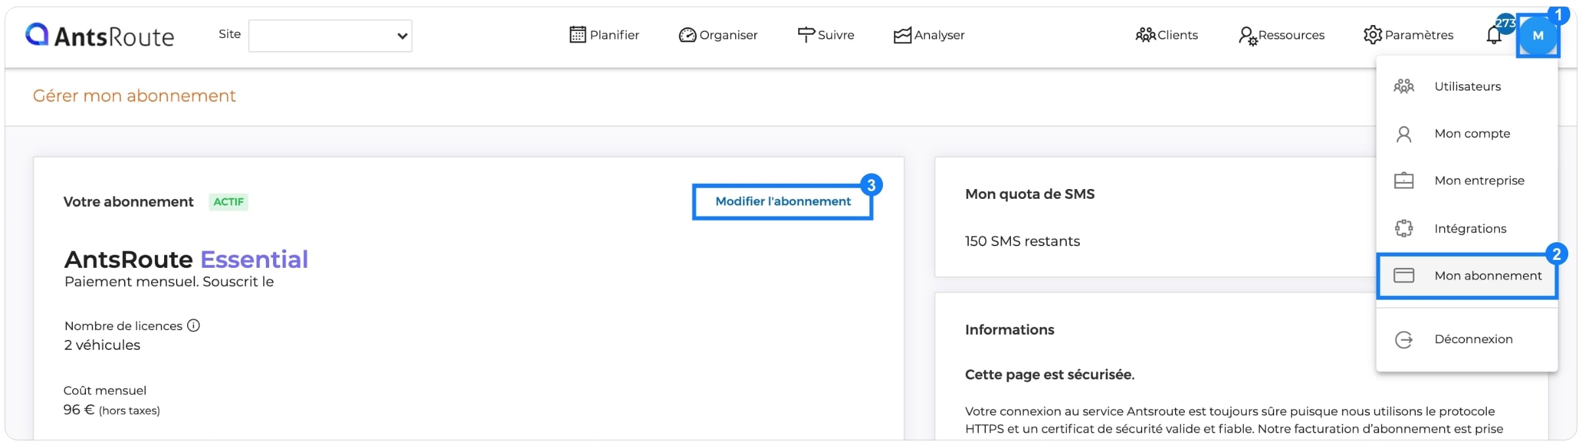
Task: Open the Ressources menu
Action: [x=1281, y=35]
